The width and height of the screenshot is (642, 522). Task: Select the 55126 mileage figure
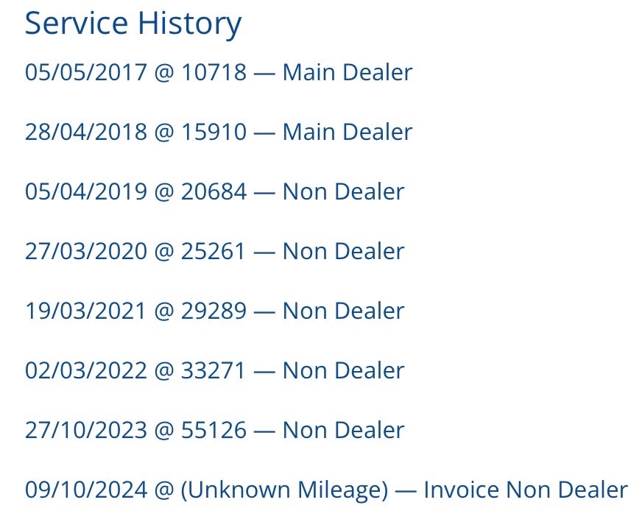click(214, 431)
